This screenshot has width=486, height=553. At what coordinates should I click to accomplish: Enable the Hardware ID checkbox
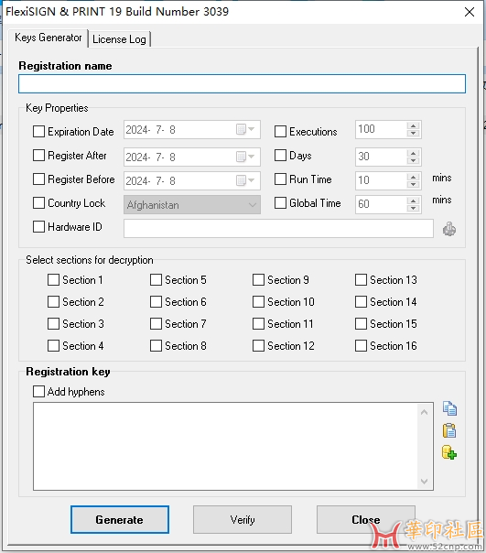pos(38,227)
